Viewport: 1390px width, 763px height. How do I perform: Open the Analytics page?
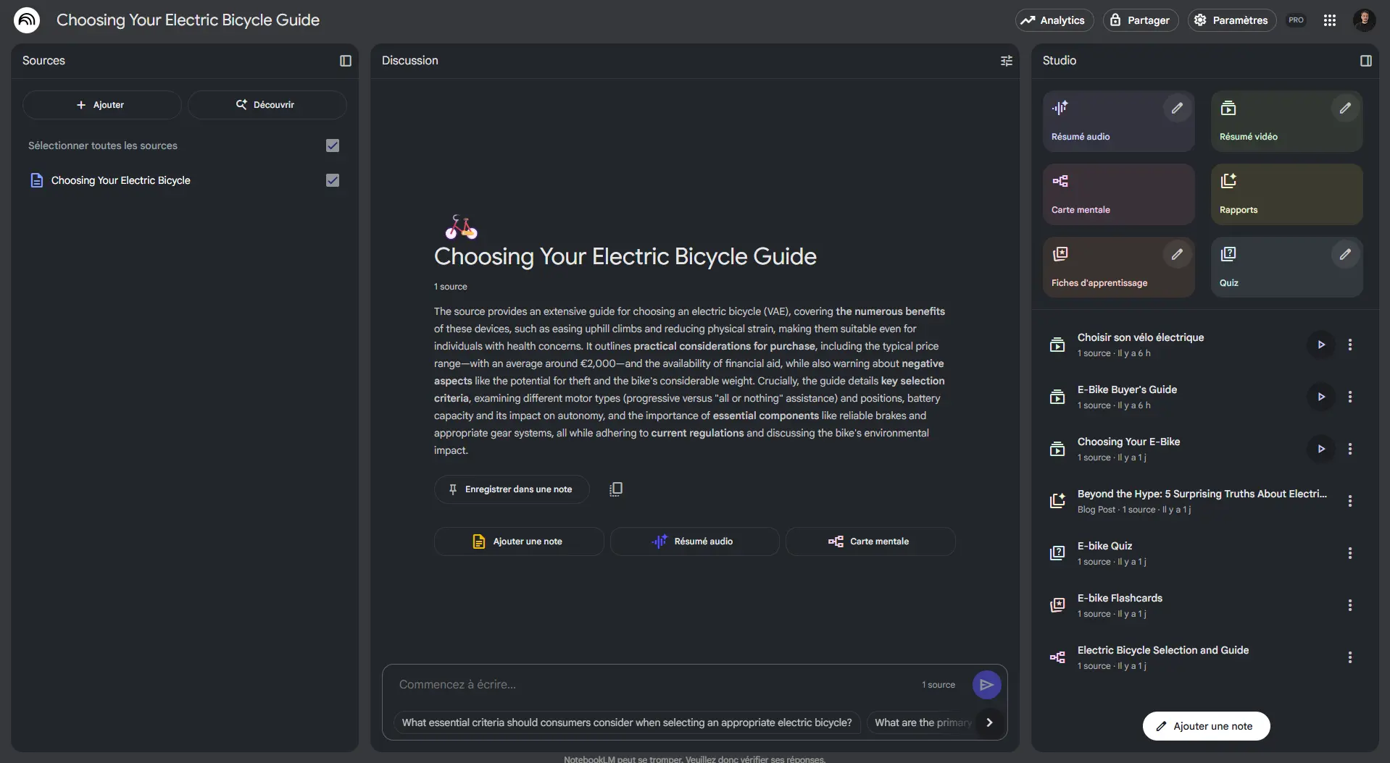tap(1054, 20)
